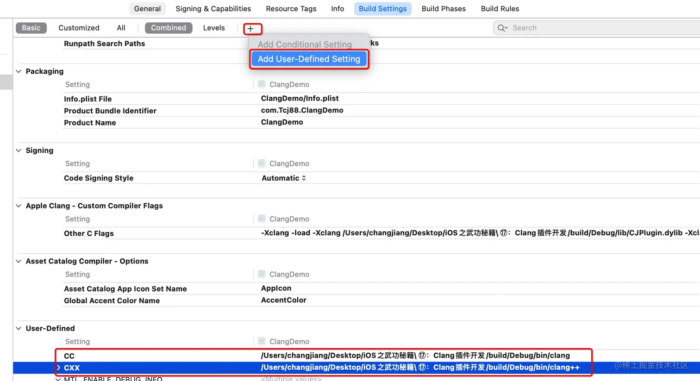Open the Resource Tags tab

click(x=291, y=9)
